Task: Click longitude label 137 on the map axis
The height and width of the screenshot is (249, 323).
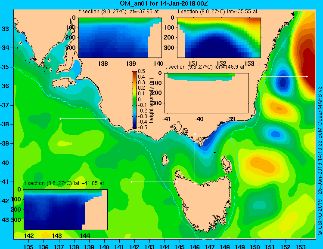Action: pos(59,246)
